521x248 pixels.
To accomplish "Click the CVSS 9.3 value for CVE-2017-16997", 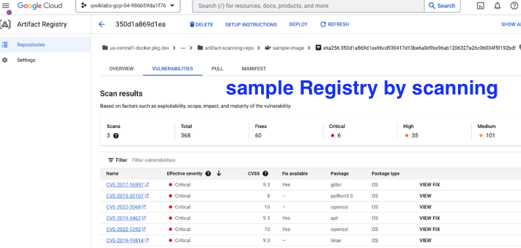I will 266,184.
